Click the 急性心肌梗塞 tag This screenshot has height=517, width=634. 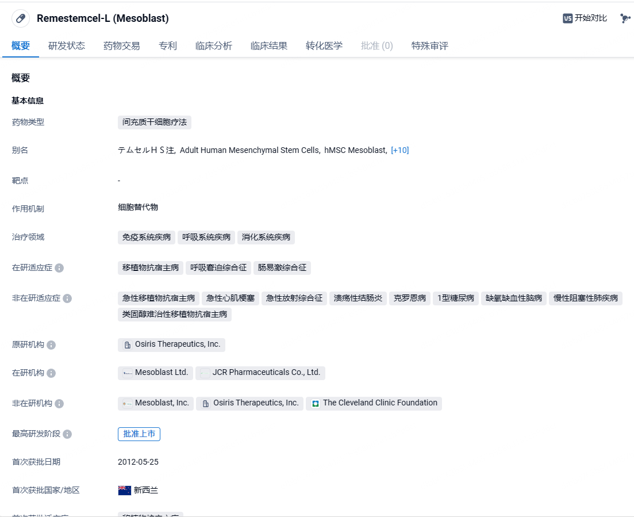[230, 298]
